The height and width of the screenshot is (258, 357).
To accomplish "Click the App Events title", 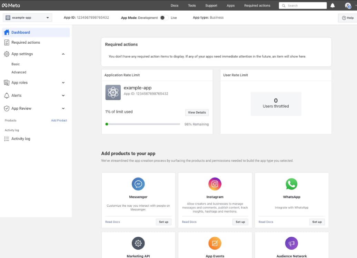I will 215,256.
